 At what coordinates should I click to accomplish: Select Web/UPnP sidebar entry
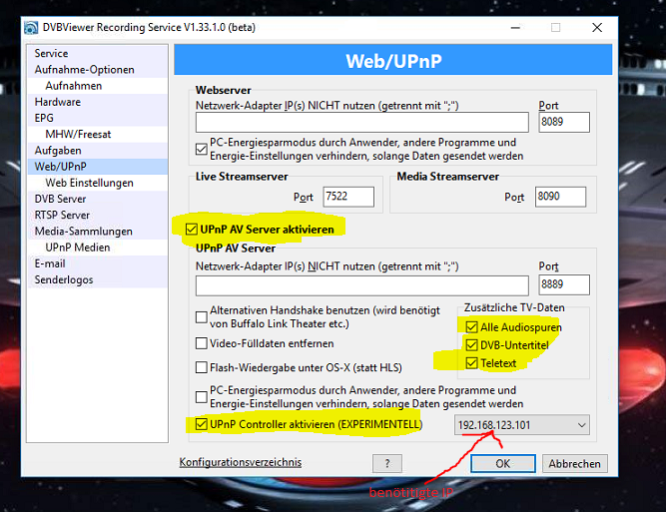(98, 167)
